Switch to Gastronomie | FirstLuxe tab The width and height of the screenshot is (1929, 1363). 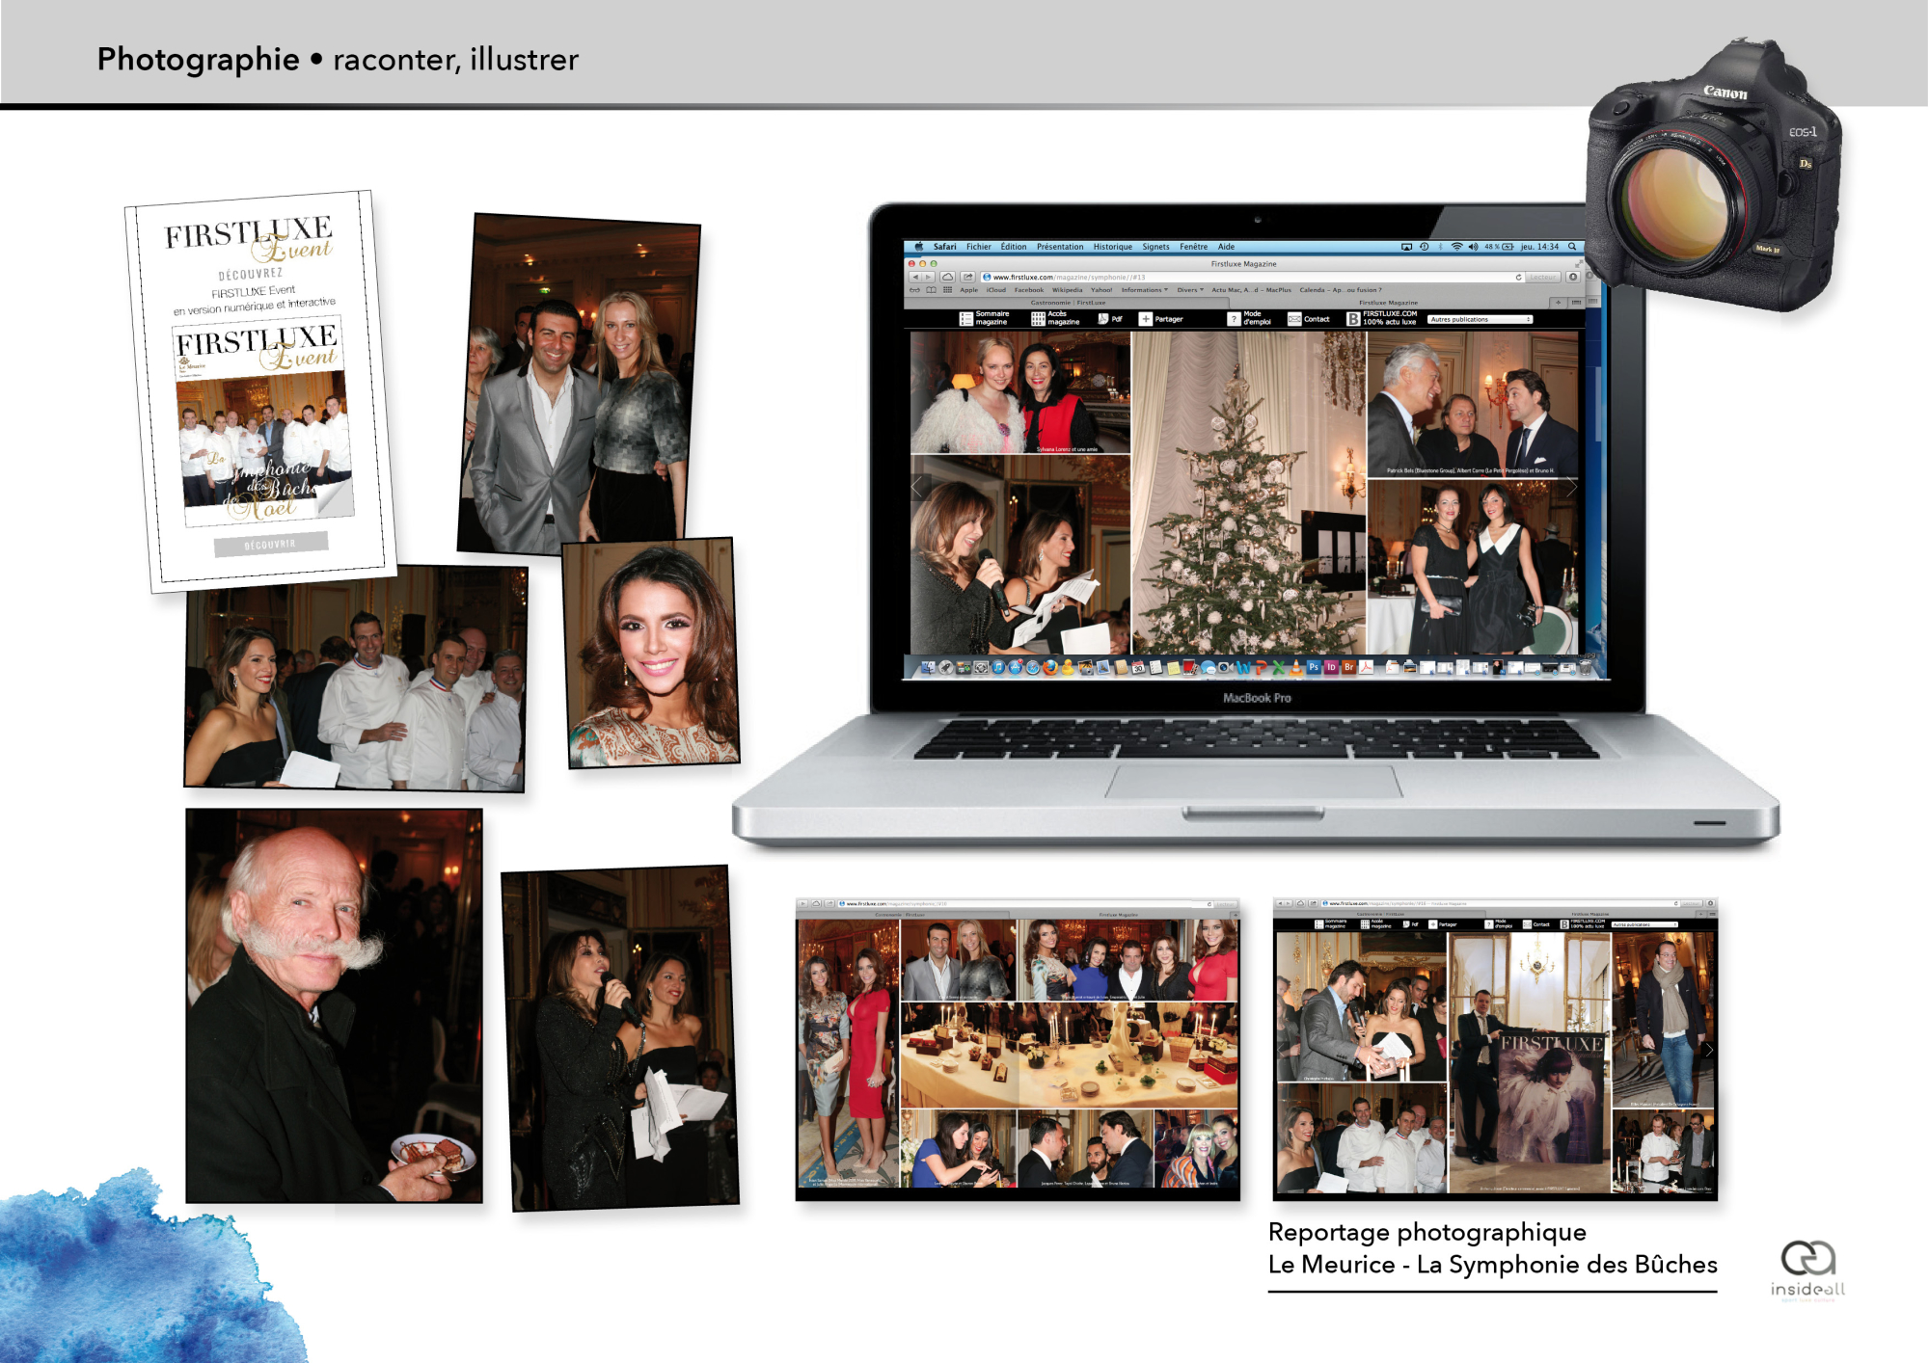pyautogui.click(x=1068, y=303)
